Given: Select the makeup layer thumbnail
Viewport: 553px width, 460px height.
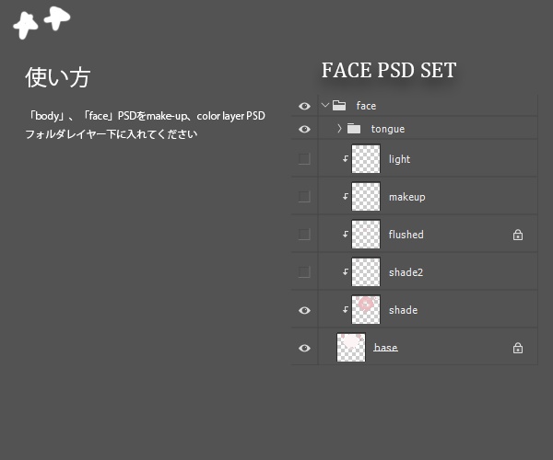Looking at the screenshot, I should coord(366,197).
